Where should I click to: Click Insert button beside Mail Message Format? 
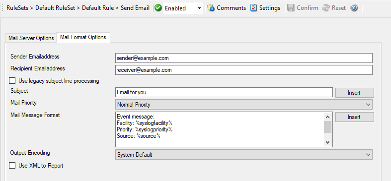(354, 117)
